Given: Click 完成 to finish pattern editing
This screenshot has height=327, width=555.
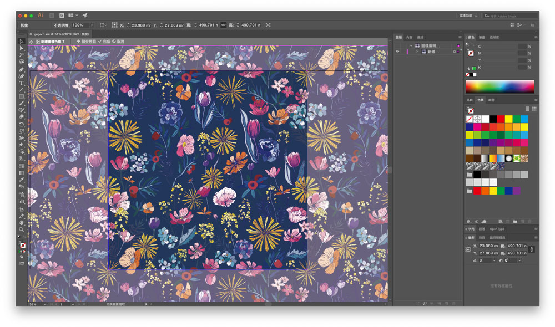Looking at the screenshot, I should coord(105,42).
